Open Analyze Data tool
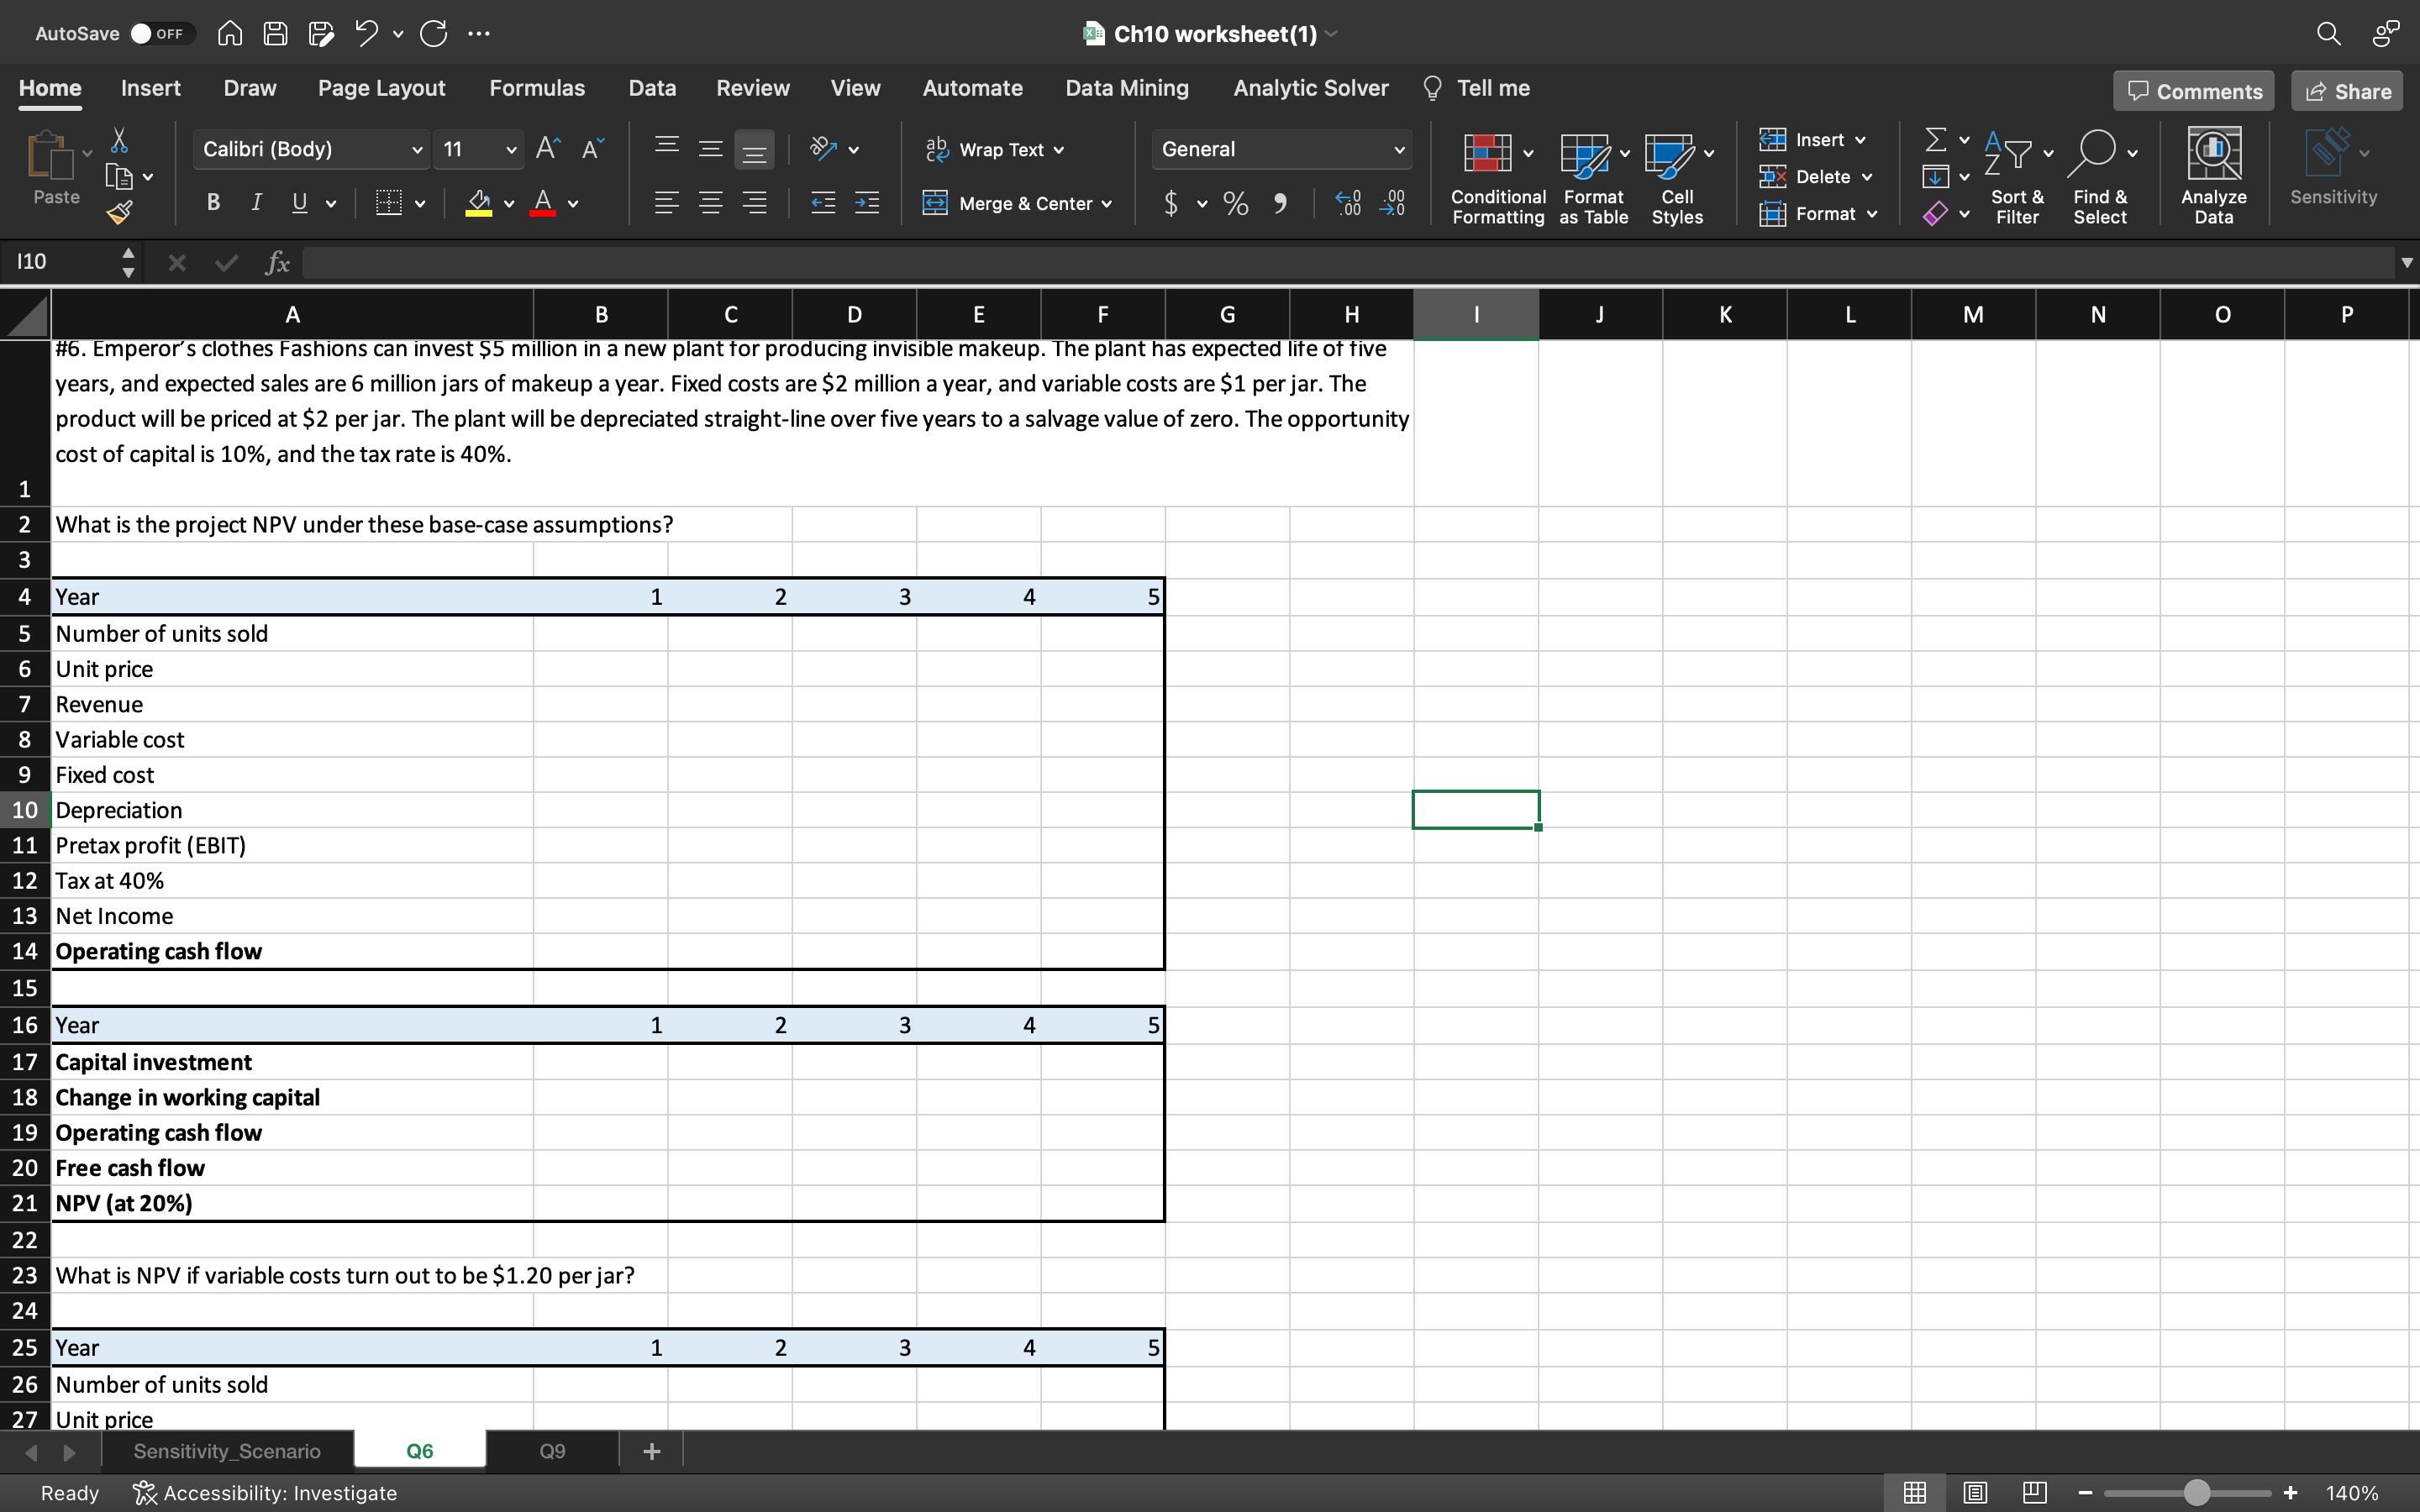 2213,153
